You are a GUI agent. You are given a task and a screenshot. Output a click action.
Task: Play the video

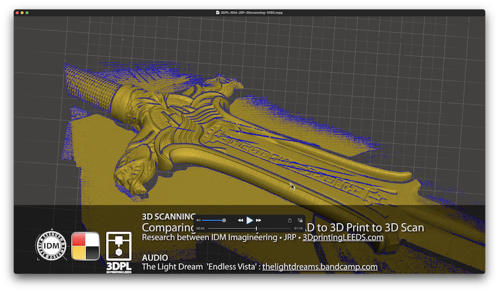coord(249,220)
